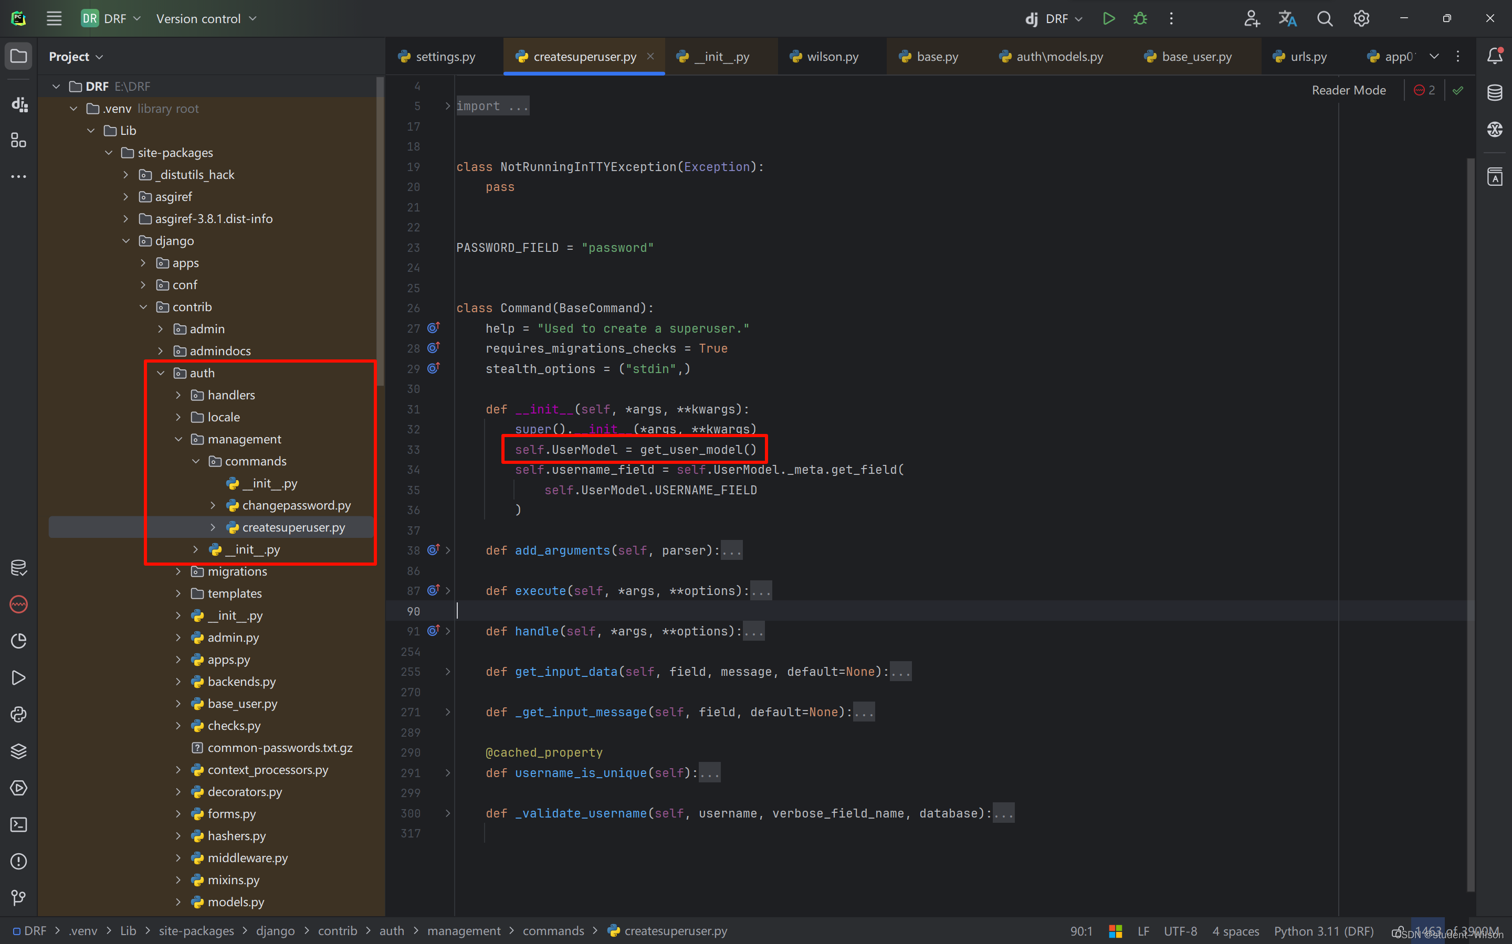
Task: Toggle the bookmark indicator on line 27
Action: point(434,328)
